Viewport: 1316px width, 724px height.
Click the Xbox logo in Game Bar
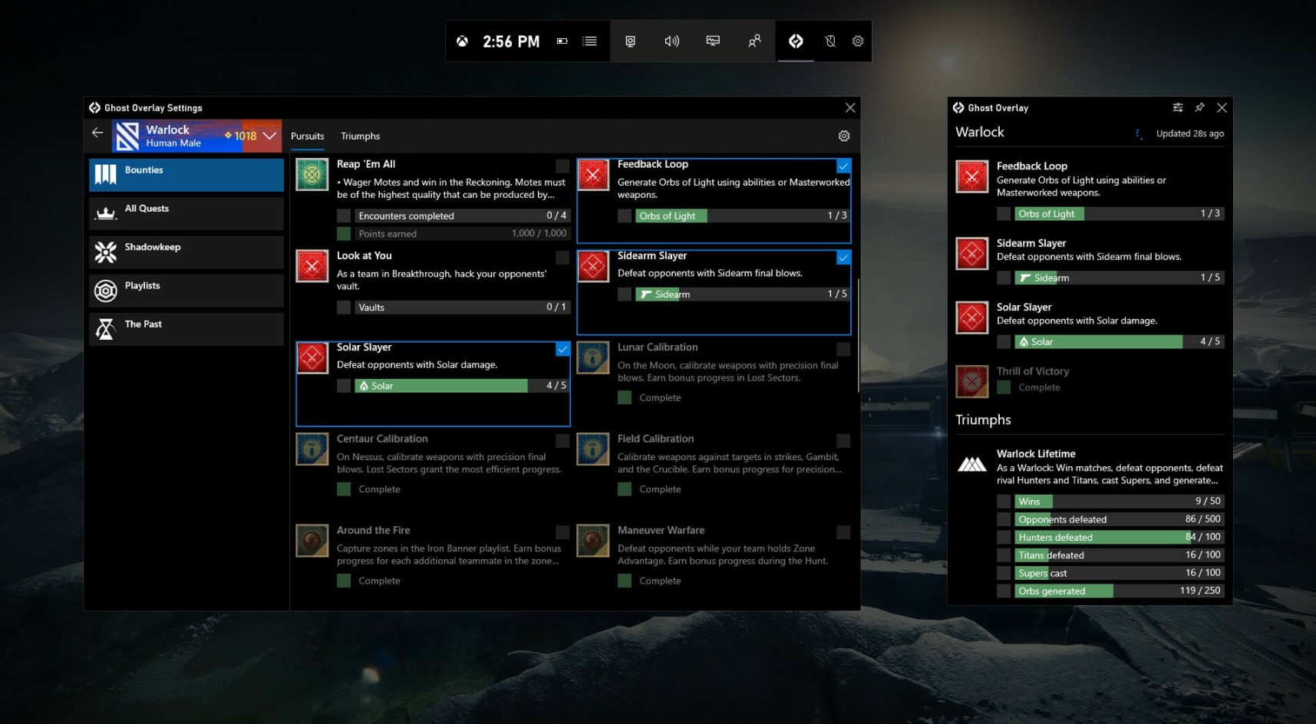[462, 41]
